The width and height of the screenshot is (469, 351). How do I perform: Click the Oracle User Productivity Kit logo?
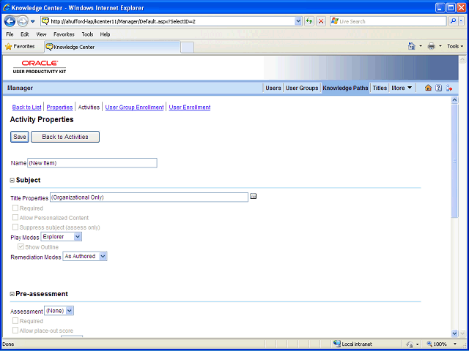click(x=40, y=67)
